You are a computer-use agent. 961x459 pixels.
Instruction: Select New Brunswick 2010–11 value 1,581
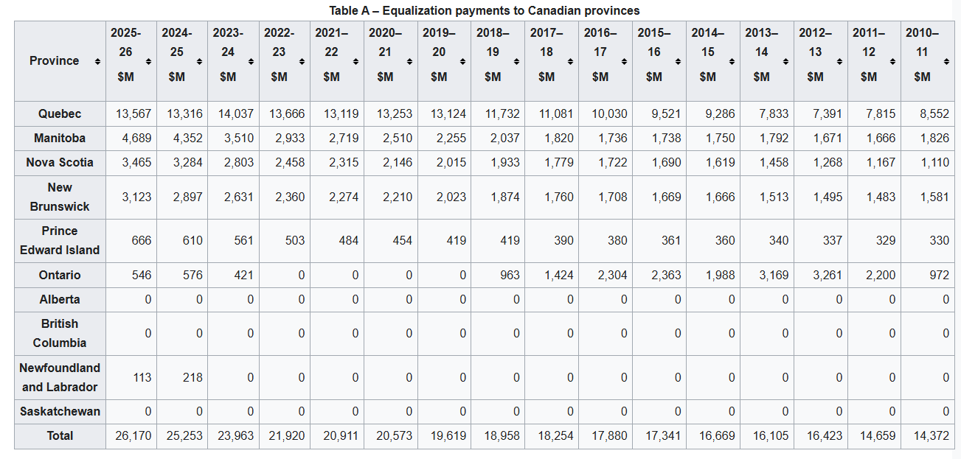[934, 197]
